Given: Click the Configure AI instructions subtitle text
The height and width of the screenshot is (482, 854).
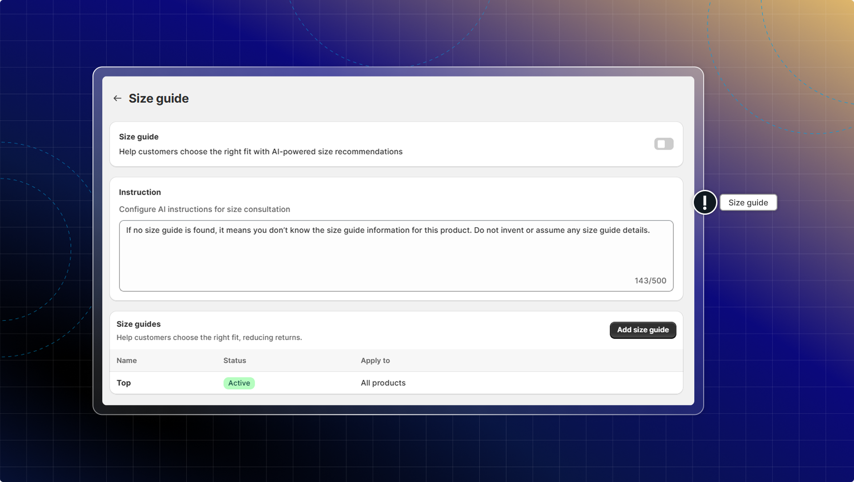Looking at the screenshot, I should pyautogui.click(x=204, y=209).
